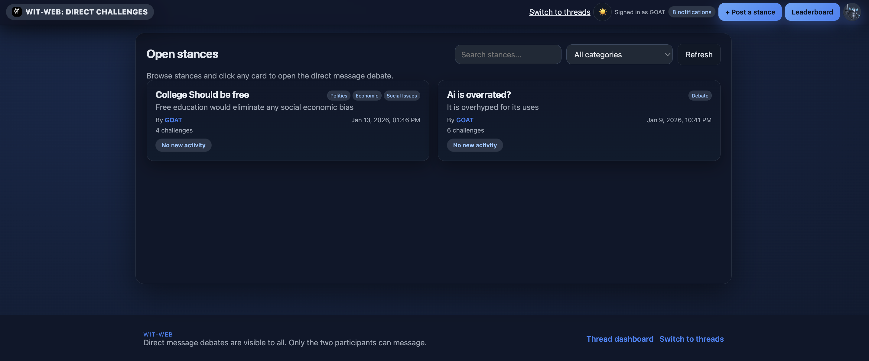The height and width of the screenshot is (361, 869).
Task: Click the Debate tag badge
Action: click(700, 96)
